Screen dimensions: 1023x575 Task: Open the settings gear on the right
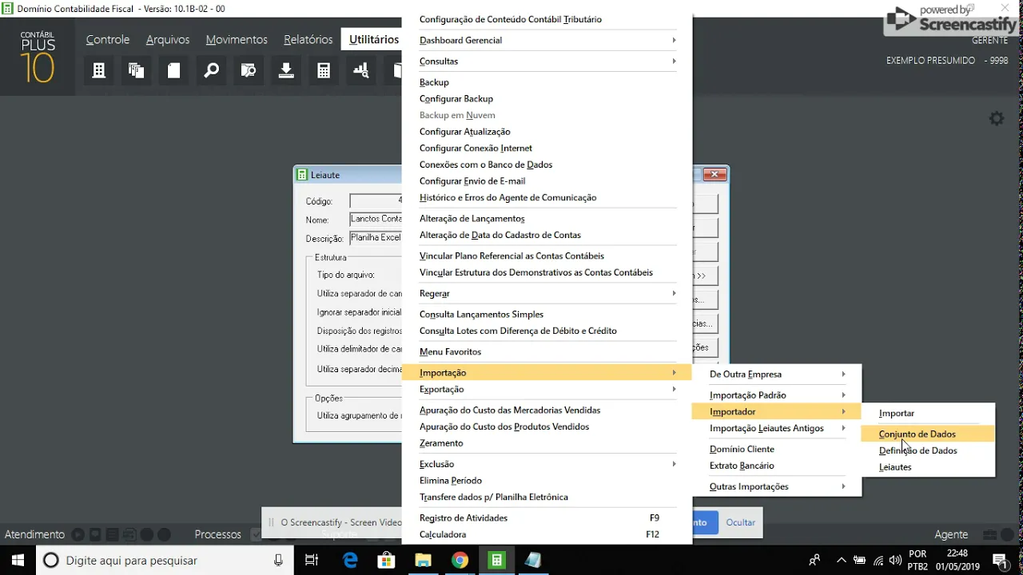coord(997,118)
